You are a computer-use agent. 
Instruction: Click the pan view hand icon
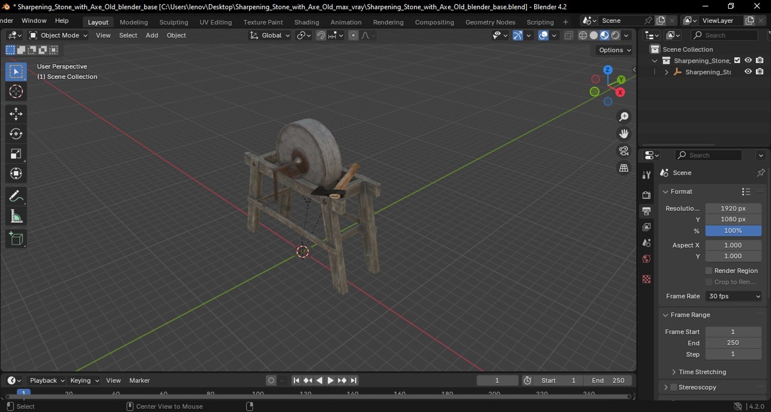pos(624,134)
